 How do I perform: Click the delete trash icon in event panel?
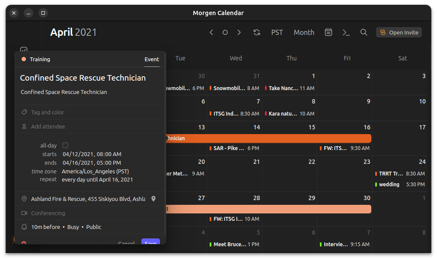tap(24, 242)
